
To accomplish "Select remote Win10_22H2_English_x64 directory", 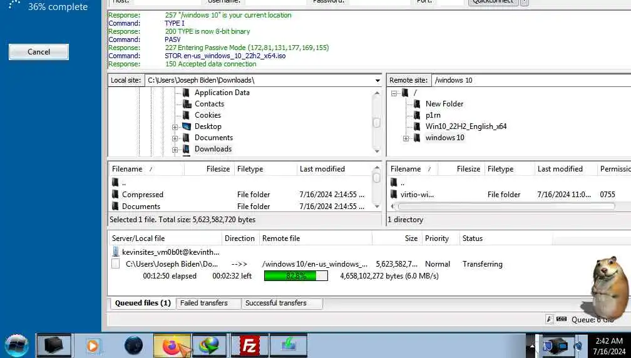I will click(x=466, y=126).
